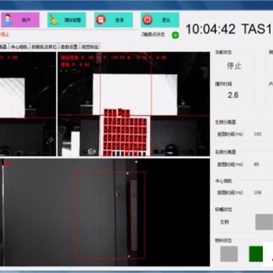
Task: Click the user avatar icon
Action: (8, 20)
